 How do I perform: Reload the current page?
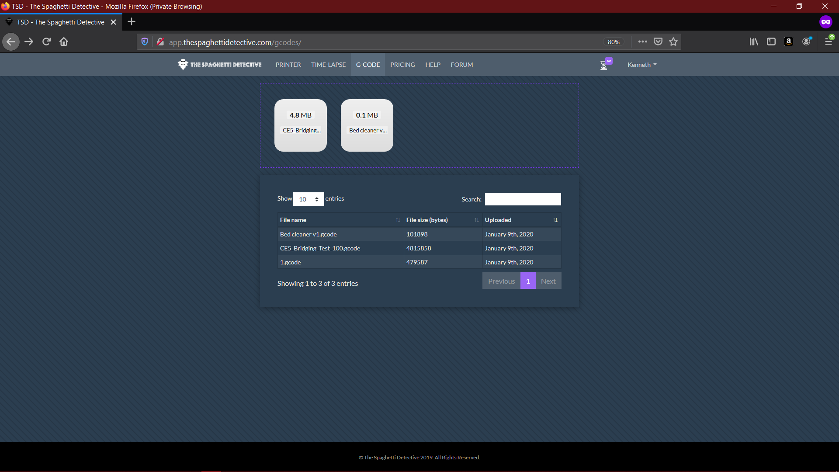coord(46,42)
